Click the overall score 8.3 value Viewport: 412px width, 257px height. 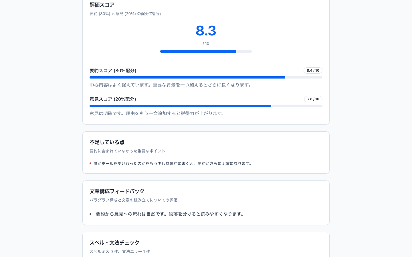(x=206, y=31)
